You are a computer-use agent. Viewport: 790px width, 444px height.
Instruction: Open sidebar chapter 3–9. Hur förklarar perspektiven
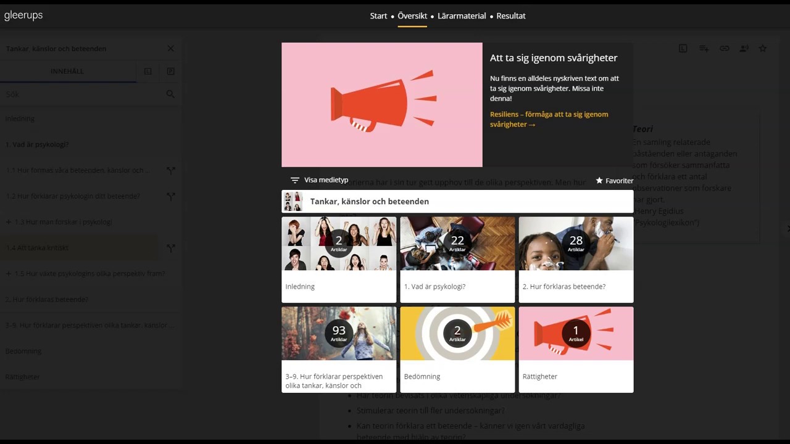[91, 325]
